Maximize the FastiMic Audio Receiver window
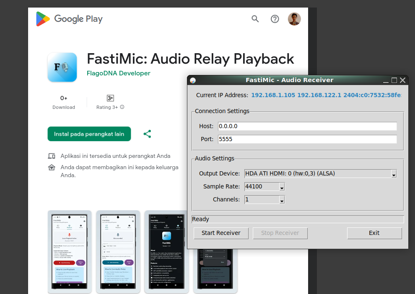415x294 pixels. pyautogui.click(x=394, y=80)
